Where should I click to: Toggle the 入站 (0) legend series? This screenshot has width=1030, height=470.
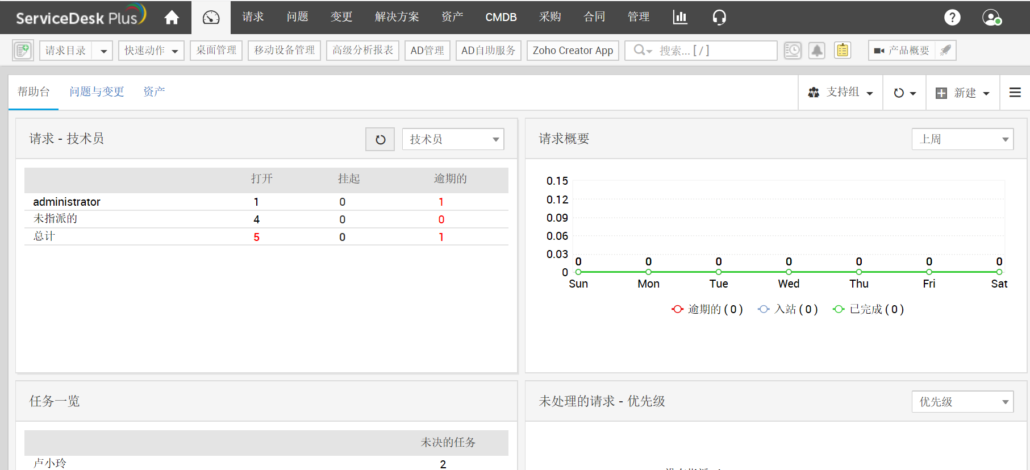point(788,309)
